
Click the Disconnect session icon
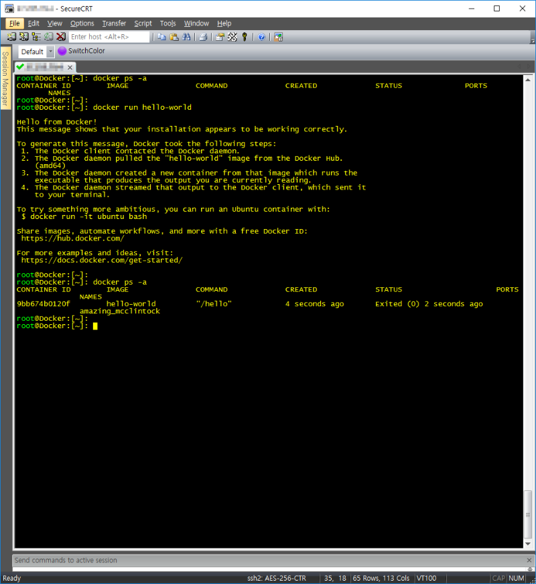tap(61, 37)
